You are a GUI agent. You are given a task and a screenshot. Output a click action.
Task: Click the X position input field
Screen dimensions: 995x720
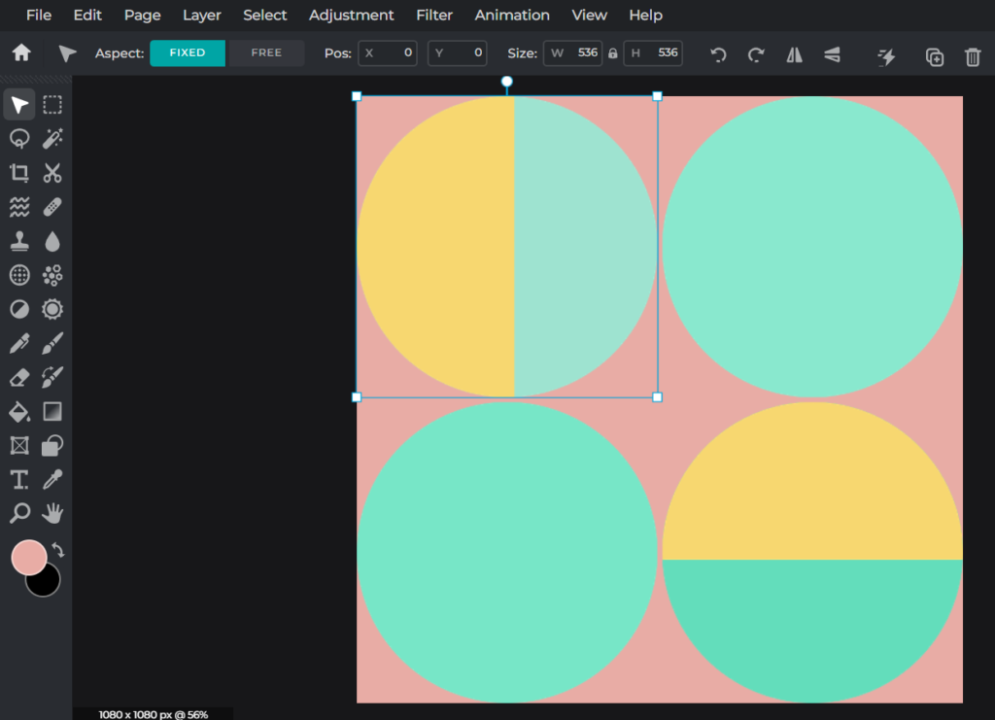coord(388,53)
